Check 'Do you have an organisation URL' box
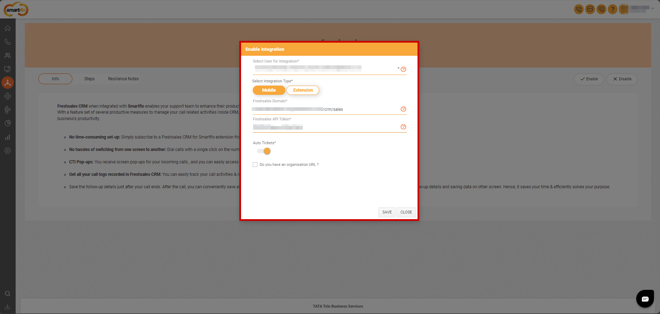This screenshot has height=314, width=660. point(255,164)
